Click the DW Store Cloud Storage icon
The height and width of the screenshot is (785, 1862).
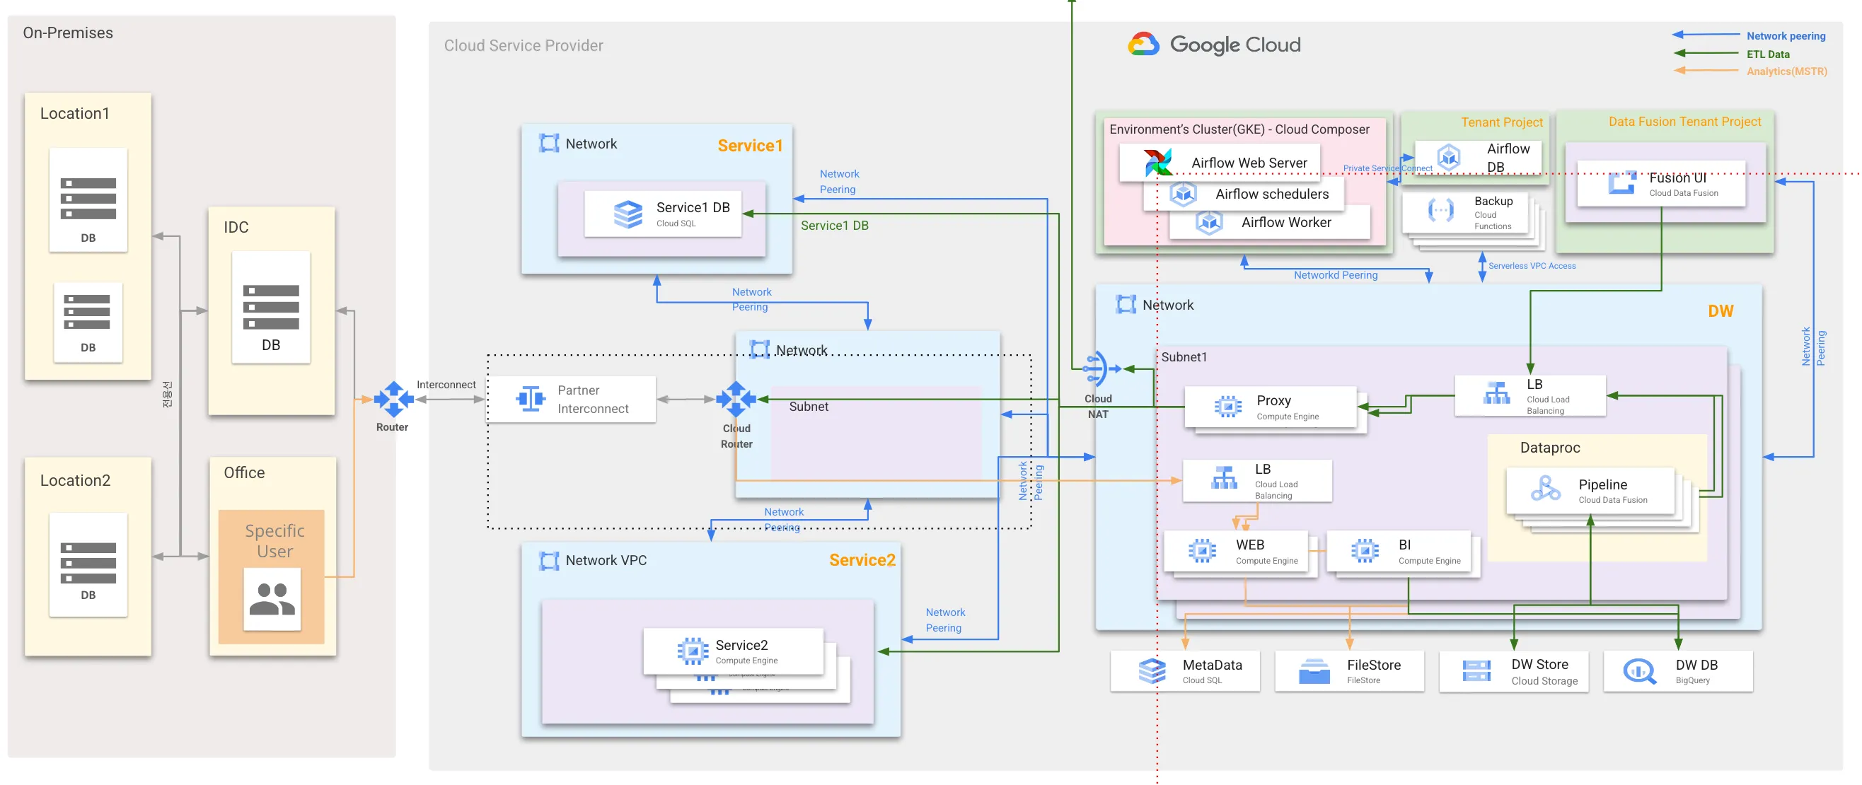(x=1476, y=671)
